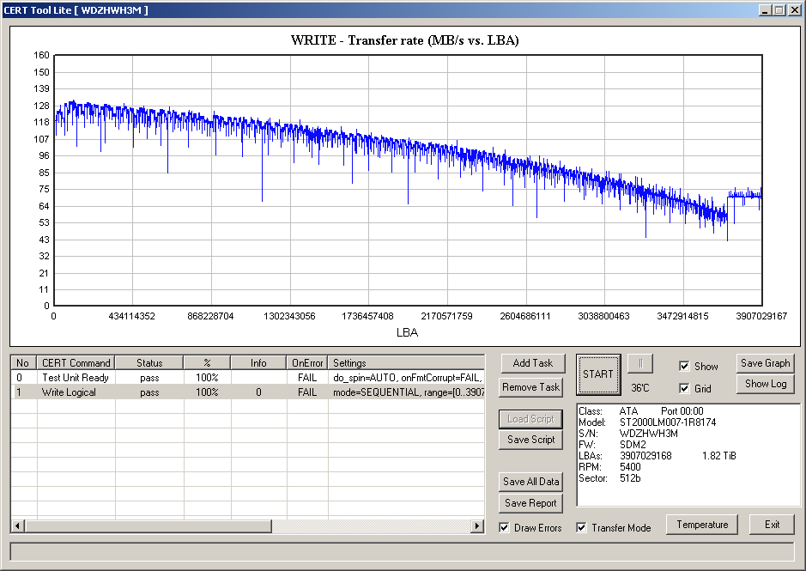
Task: Save the graph image
Action: (x=766, y=363)
